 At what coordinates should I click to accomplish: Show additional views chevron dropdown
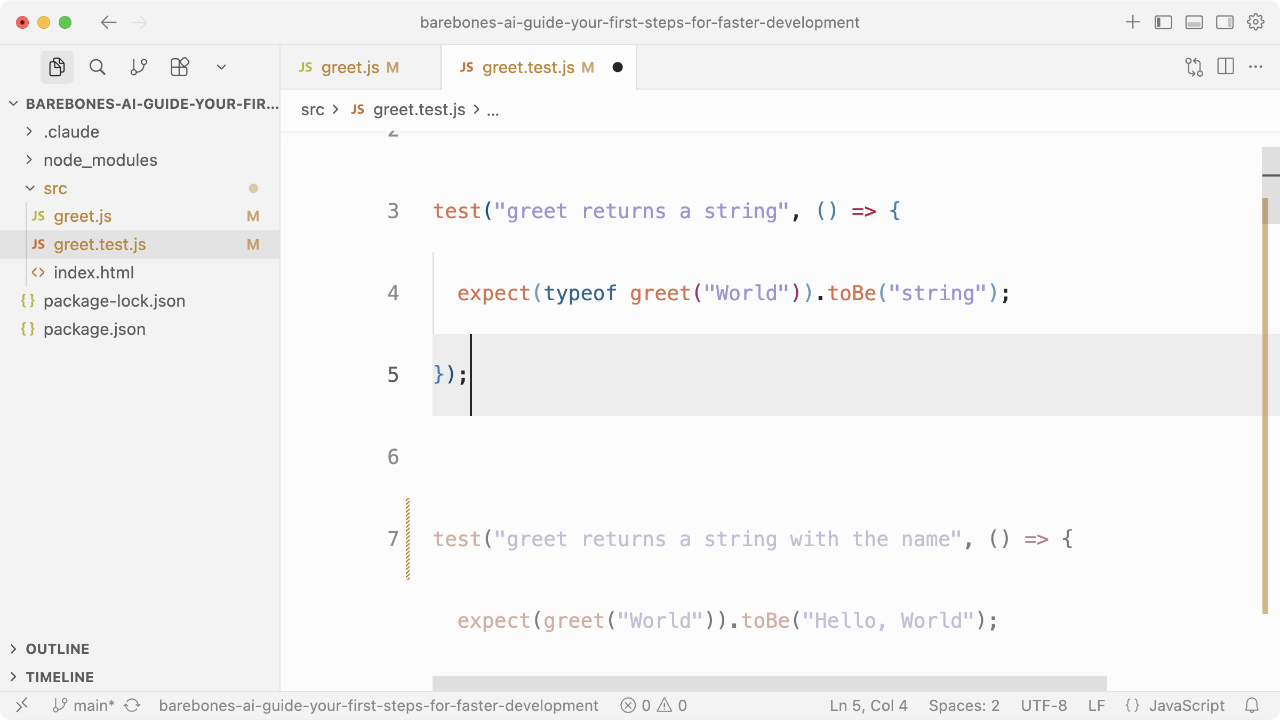click(x=221, y=67)
